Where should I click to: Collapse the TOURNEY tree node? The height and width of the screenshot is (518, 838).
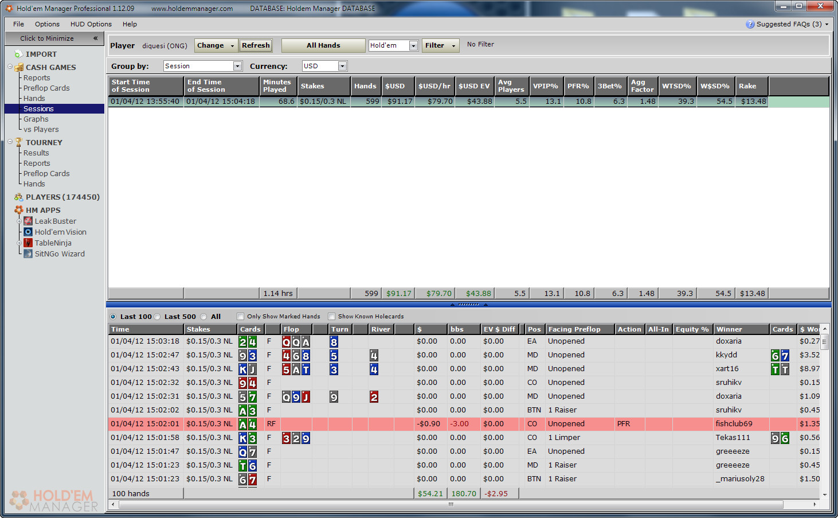[x=10, y=142]
